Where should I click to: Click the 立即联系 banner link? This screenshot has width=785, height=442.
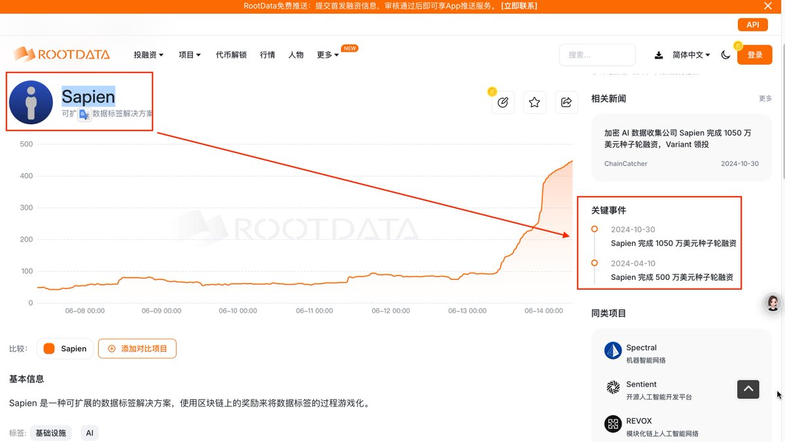click(x=519, y=6)
